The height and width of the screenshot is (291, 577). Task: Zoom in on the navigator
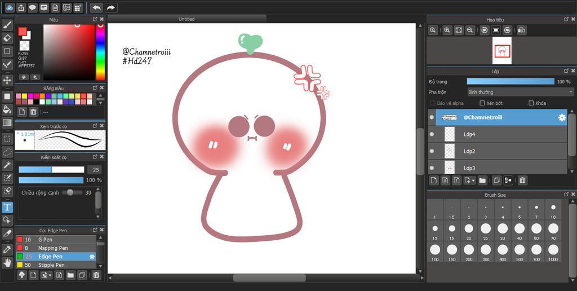(447, 30)
